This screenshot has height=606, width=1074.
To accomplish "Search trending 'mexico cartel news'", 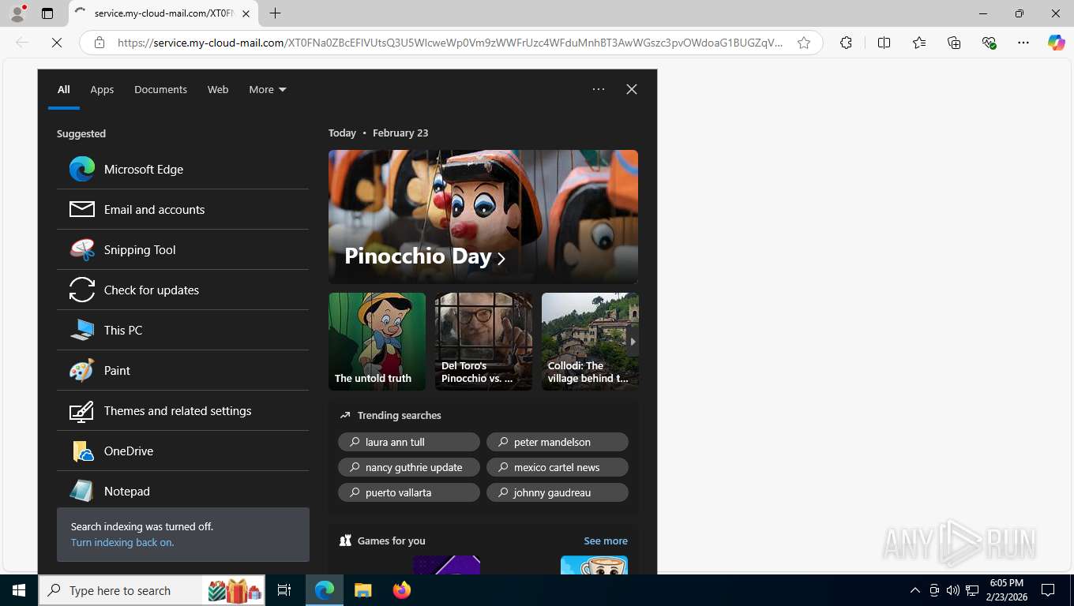I will tap(558, 467).
